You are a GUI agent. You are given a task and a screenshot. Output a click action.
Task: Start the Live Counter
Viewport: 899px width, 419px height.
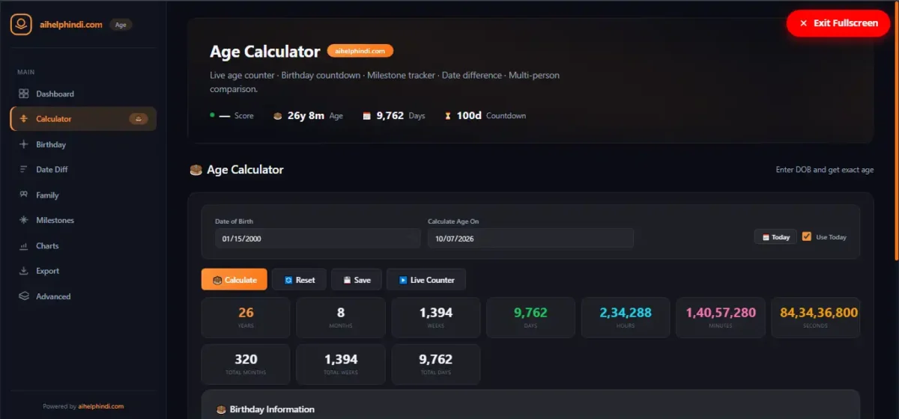426,280
